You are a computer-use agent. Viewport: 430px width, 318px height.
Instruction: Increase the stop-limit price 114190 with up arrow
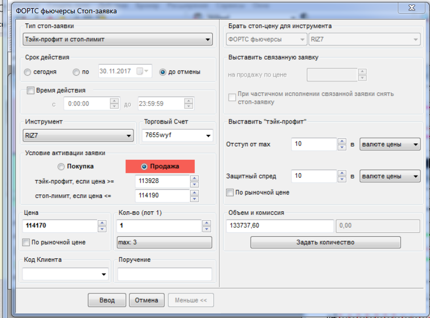click(194, 193)
